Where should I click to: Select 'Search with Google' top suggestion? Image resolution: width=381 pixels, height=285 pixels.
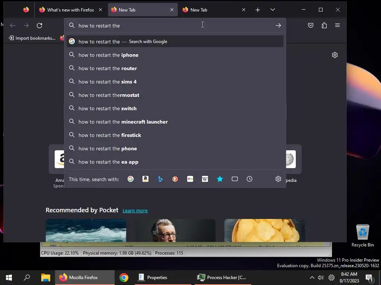tap(175, 42)
